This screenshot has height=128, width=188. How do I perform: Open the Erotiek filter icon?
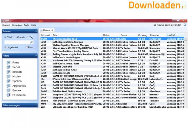[8, 90]
